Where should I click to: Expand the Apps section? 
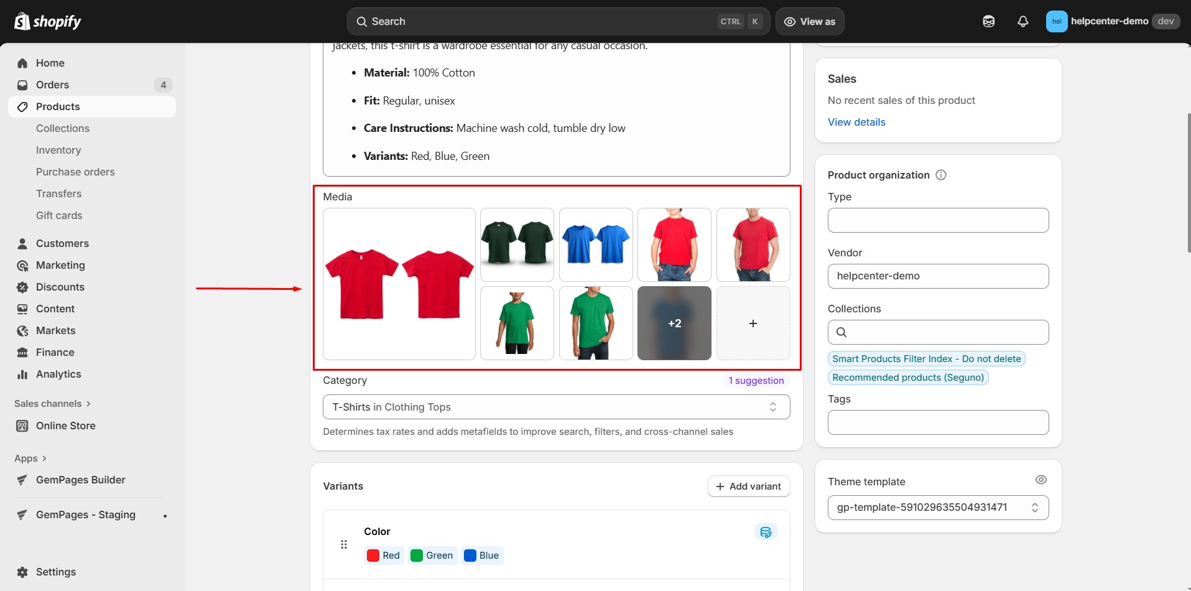[30, 458]
